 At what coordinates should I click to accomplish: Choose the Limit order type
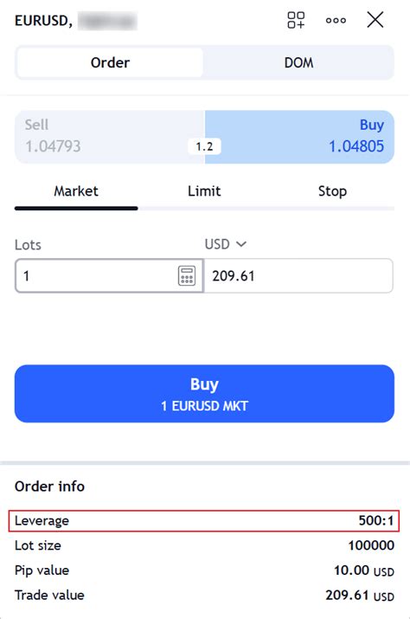204,191
